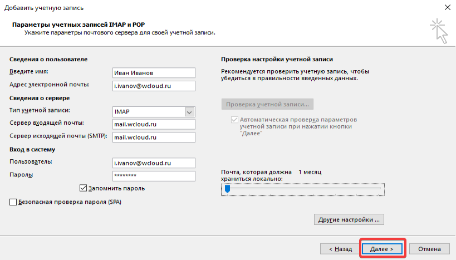Click the right end of the mail storage slider track
Viewport: 456px width, 260px height.
[x=380, y=189]
